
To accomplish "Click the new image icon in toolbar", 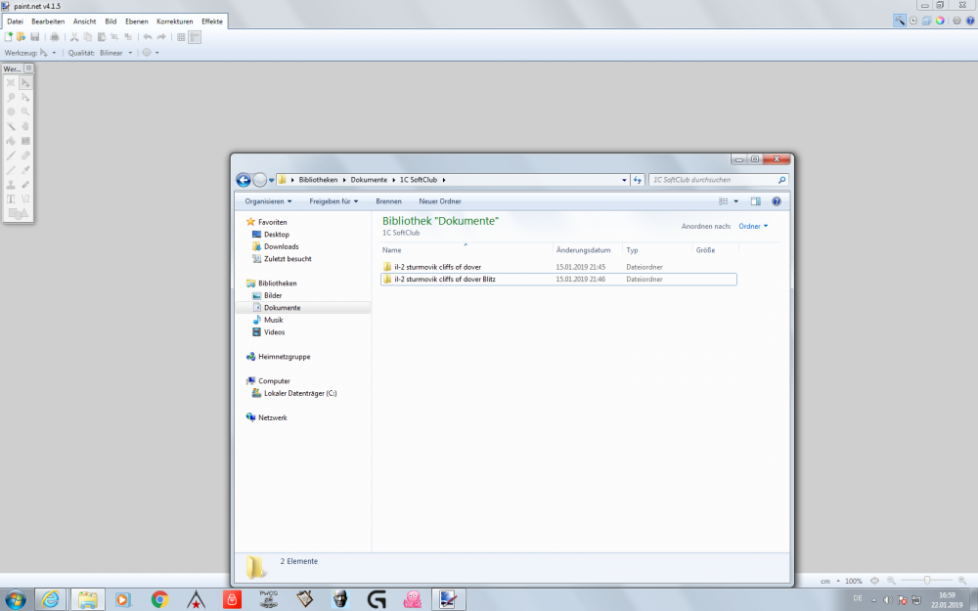I will 9,37.
